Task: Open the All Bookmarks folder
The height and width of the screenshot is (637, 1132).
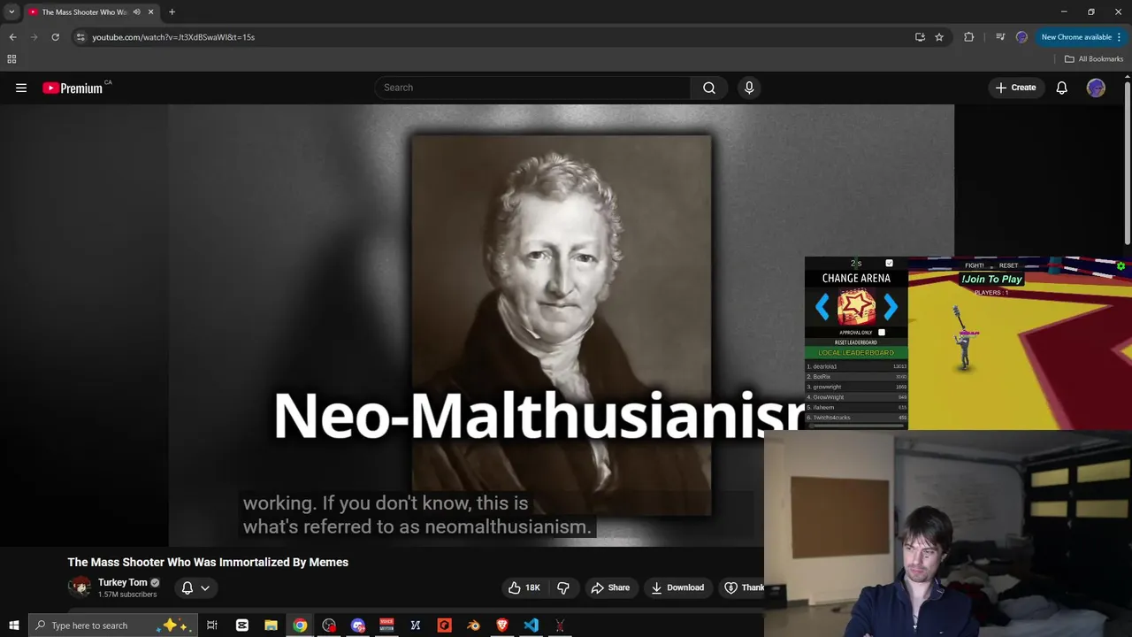Action: (1094, 59)
